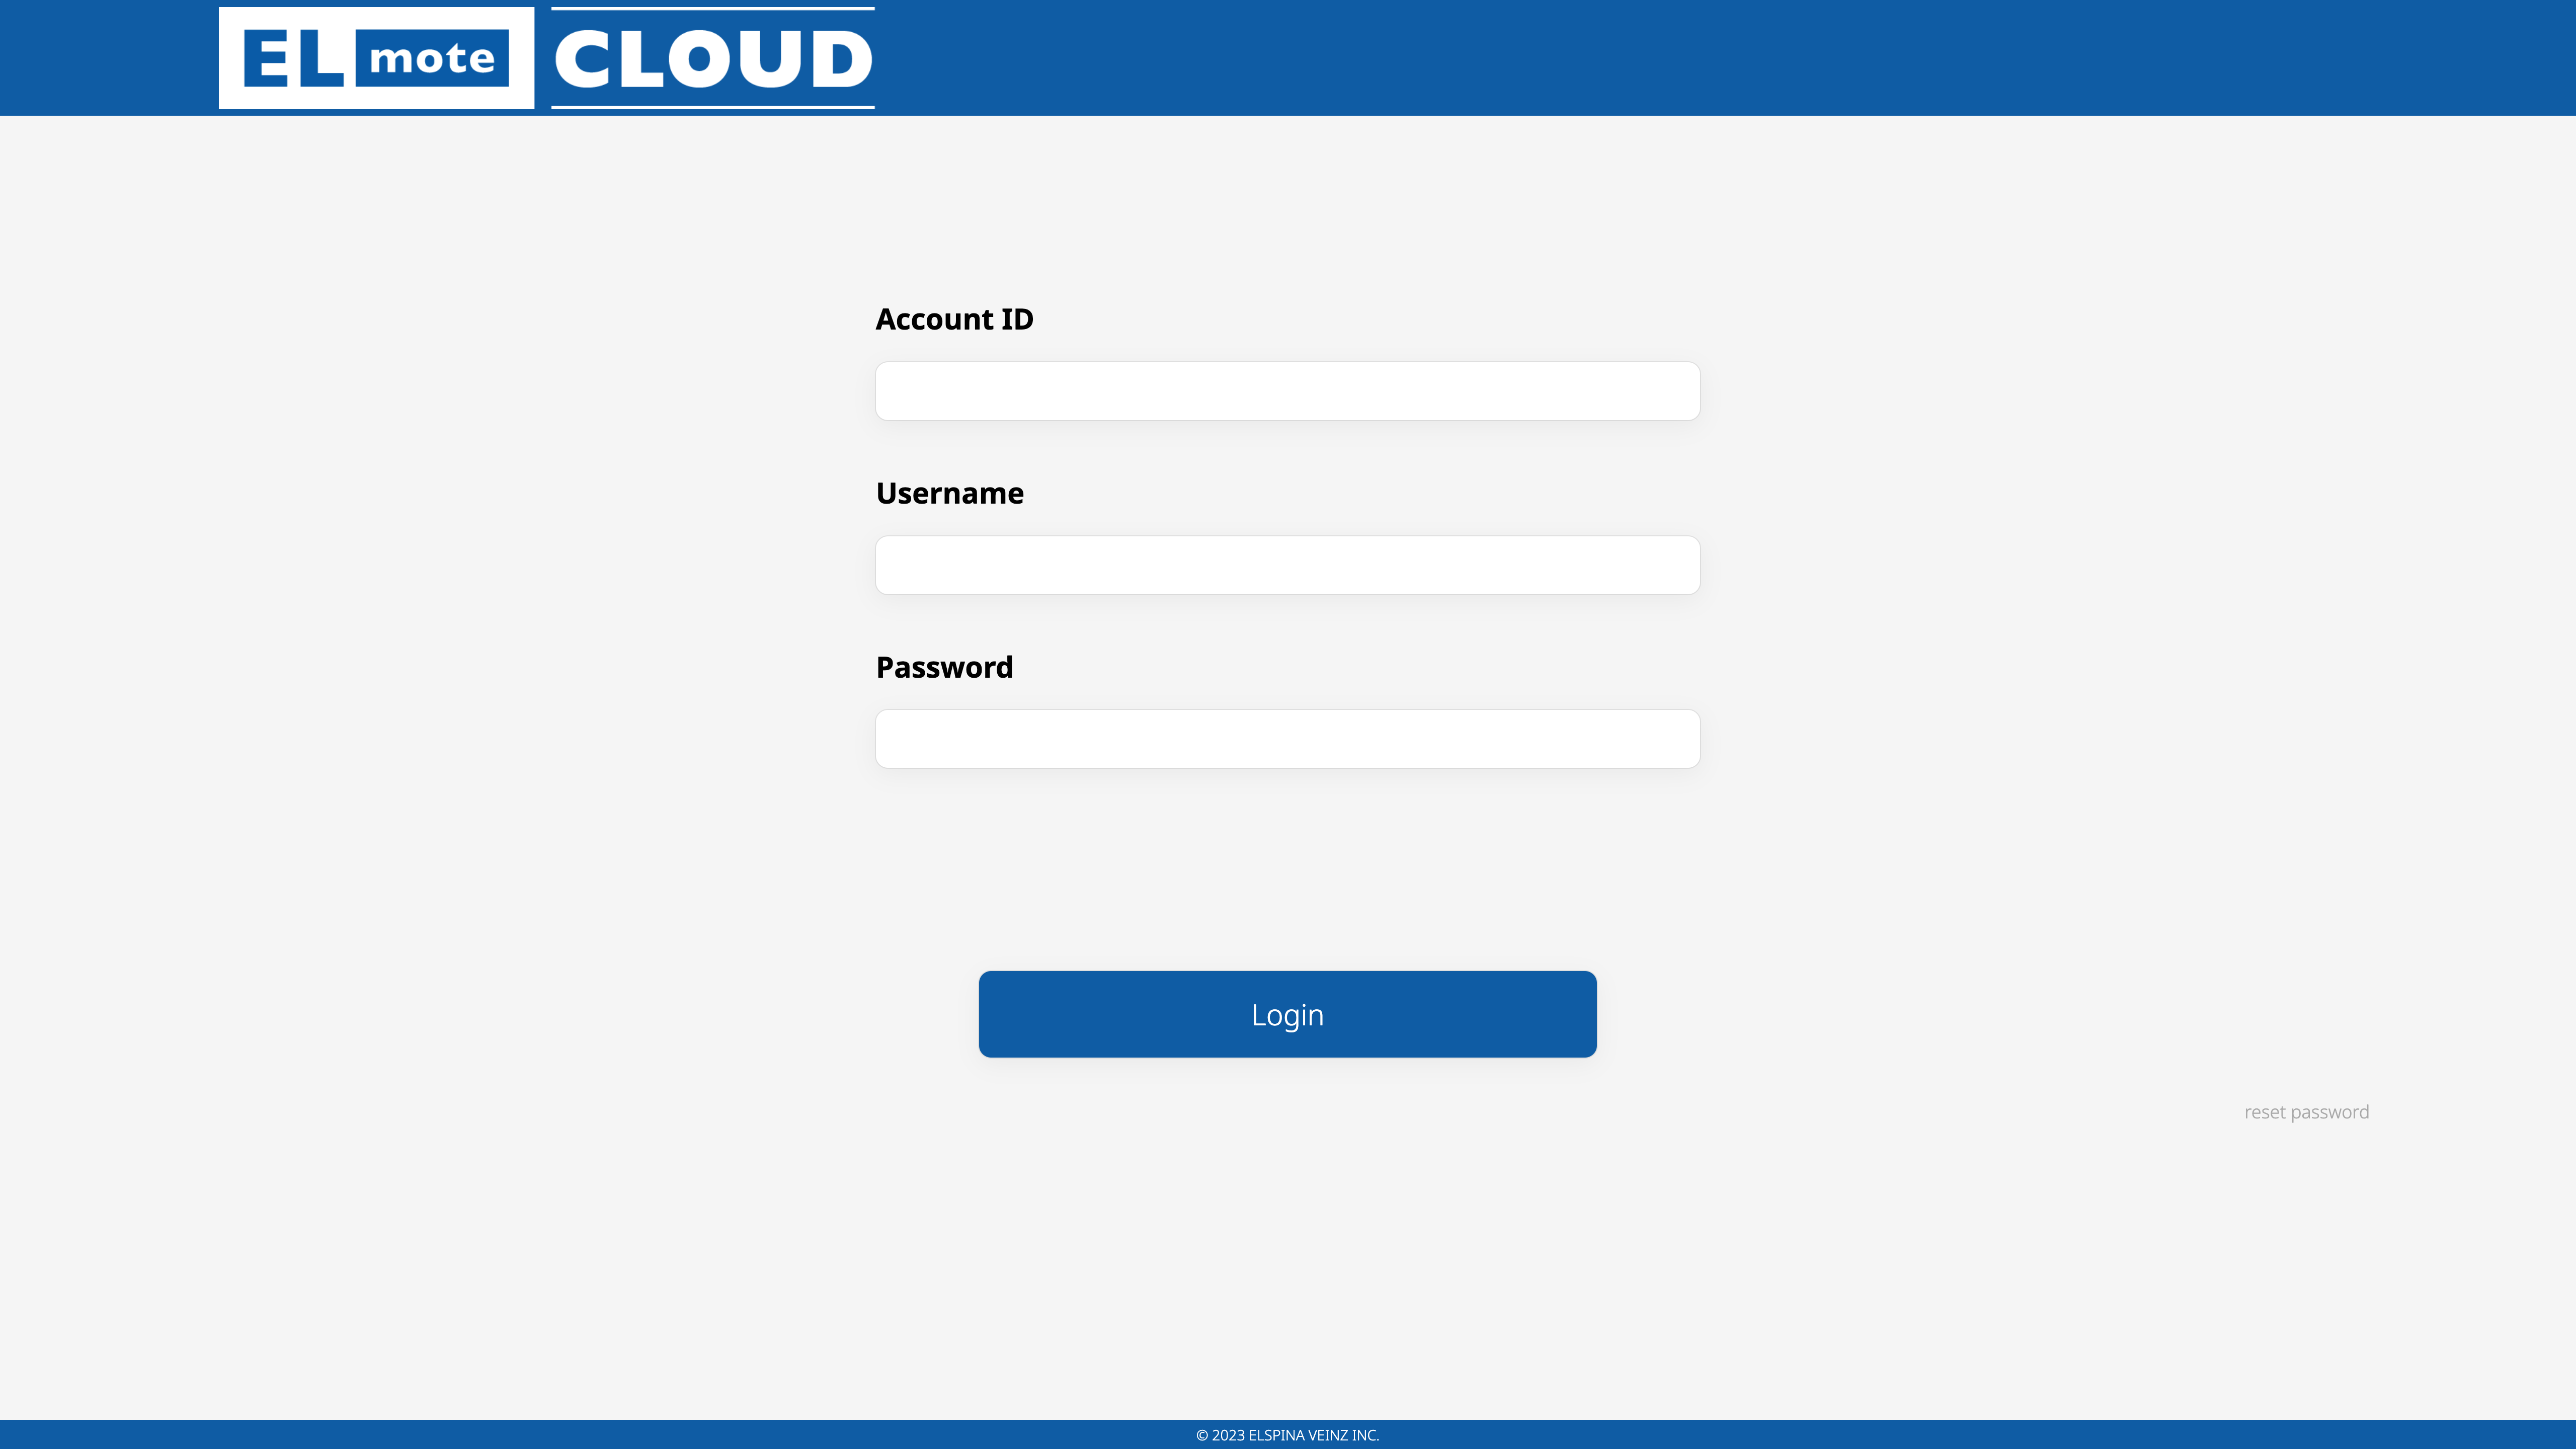Viewport: 2576px width, 1449px height.
Task: Click inside the Account ID field
Action: [1287, 390]
